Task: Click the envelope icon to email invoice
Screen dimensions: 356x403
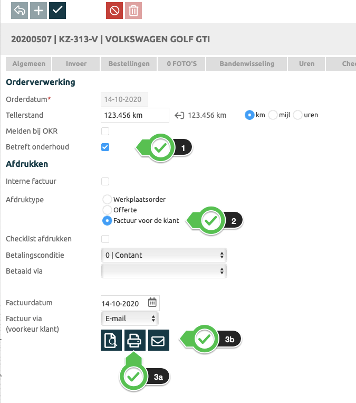Action: [159, 341]
